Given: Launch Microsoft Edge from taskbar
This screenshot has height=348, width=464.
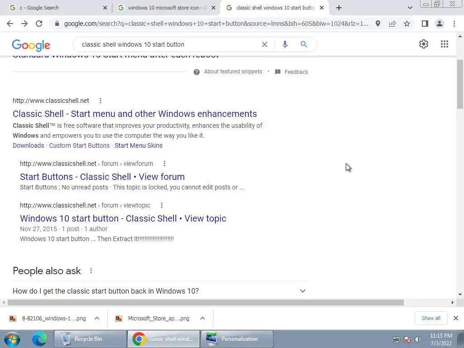Looking at the screenshot, I should (39, 339).
